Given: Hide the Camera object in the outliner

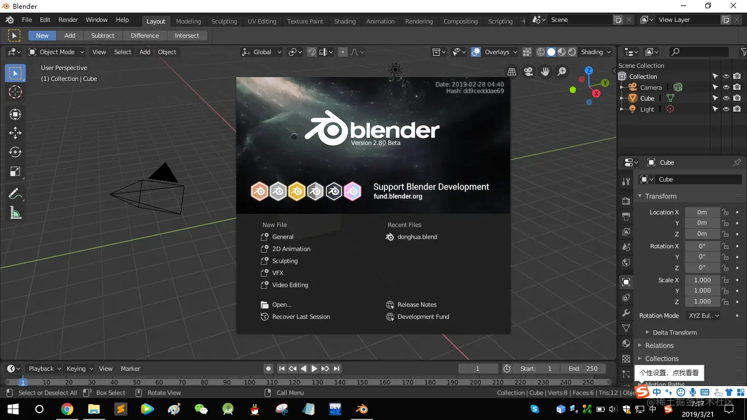Looking at the screenshot, I should tap(726, 87).
